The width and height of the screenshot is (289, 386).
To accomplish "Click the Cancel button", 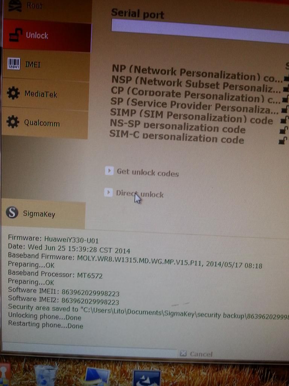I will pos(196,354).
